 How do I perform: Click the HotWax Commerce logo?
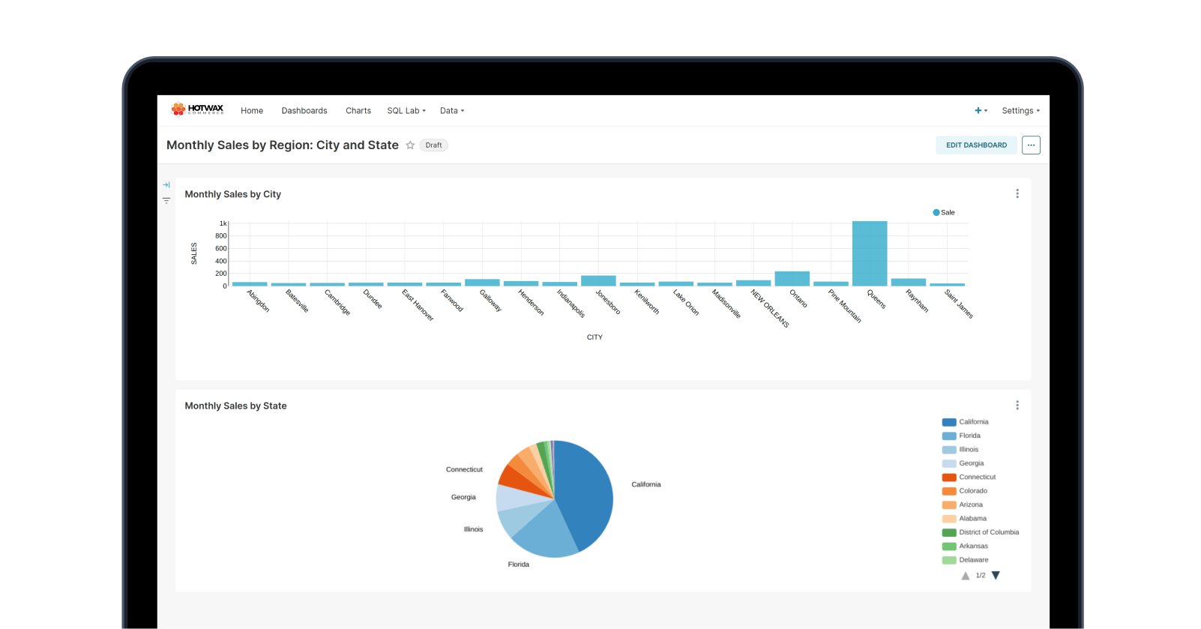tap(197, 109)
